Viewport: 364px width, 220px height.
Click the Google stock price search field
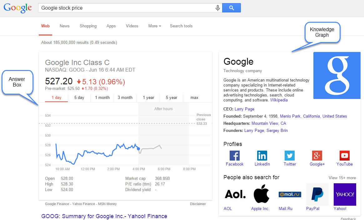pyautogui.click(x=125, y=8)
